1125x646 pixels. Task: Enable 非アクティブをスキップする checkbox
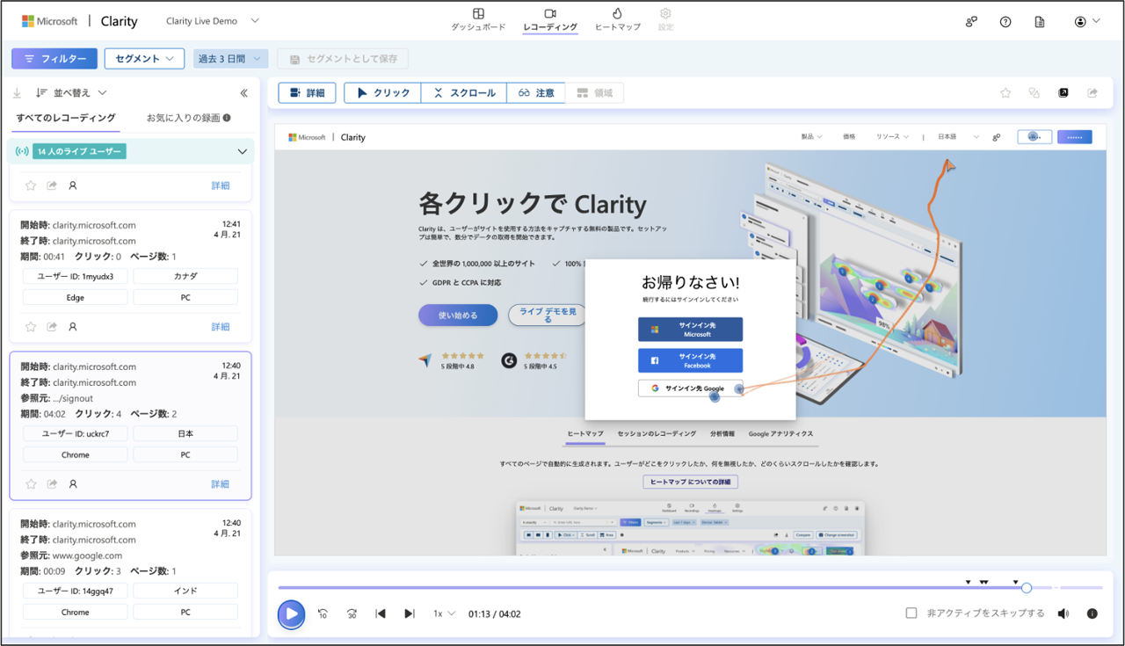point(911,613)
